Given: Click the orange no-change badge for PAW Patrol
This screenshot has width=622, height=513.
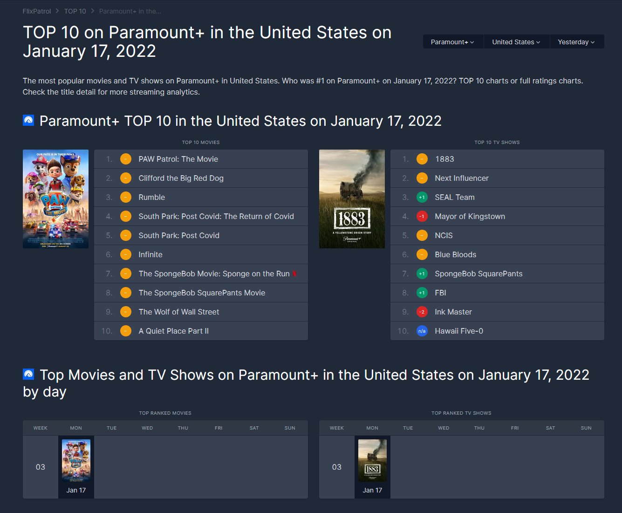Looking at the screenshot, I should coord(126,159).
